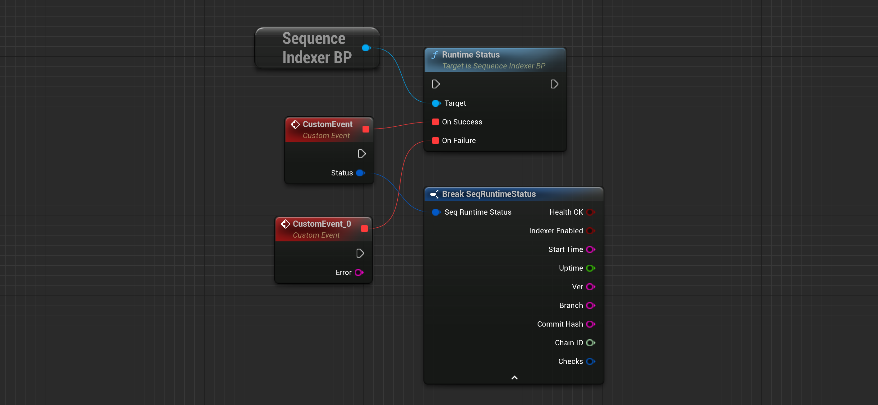Click the Status output pin on CustomEvent
Screen dimensions: 878x405
pyautogui.click(x=360, y=173)
